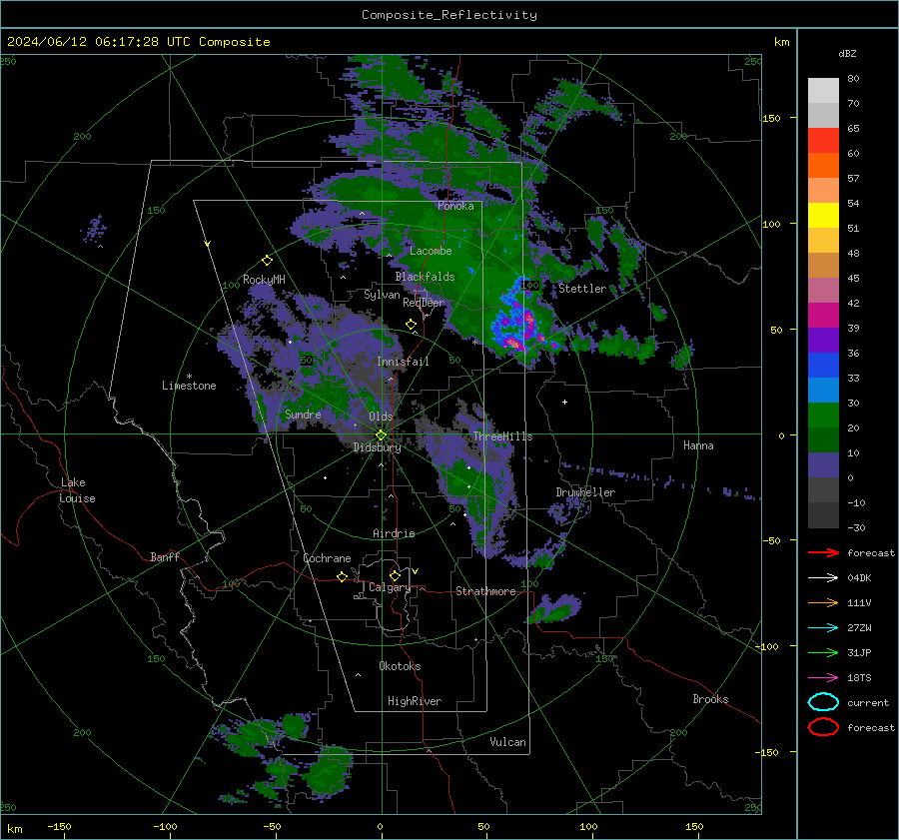Click the Lake Louise label
This screenshot has height=840, width=899.
point(77,490)
